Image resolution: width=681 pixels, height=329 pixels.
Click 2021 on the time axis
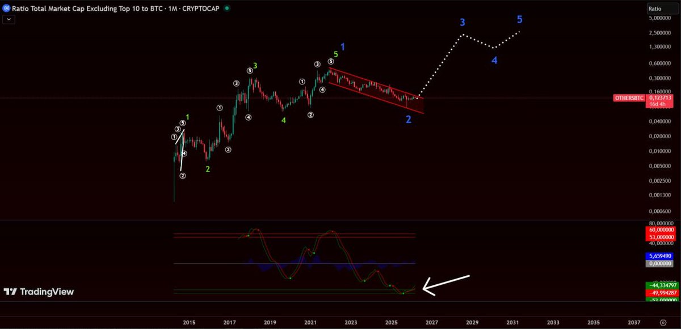310,322
